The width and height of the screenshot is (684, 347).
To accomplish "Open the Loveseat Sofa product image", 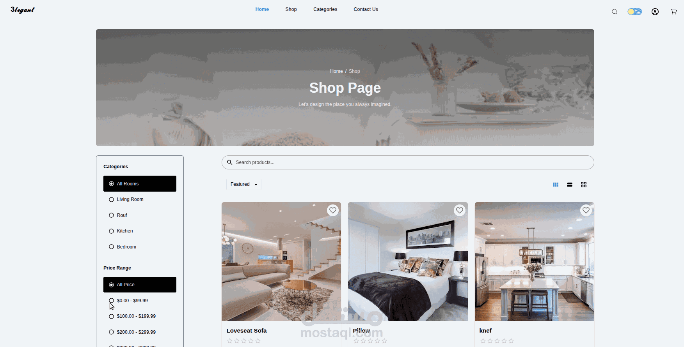I will tap(281, 262).
